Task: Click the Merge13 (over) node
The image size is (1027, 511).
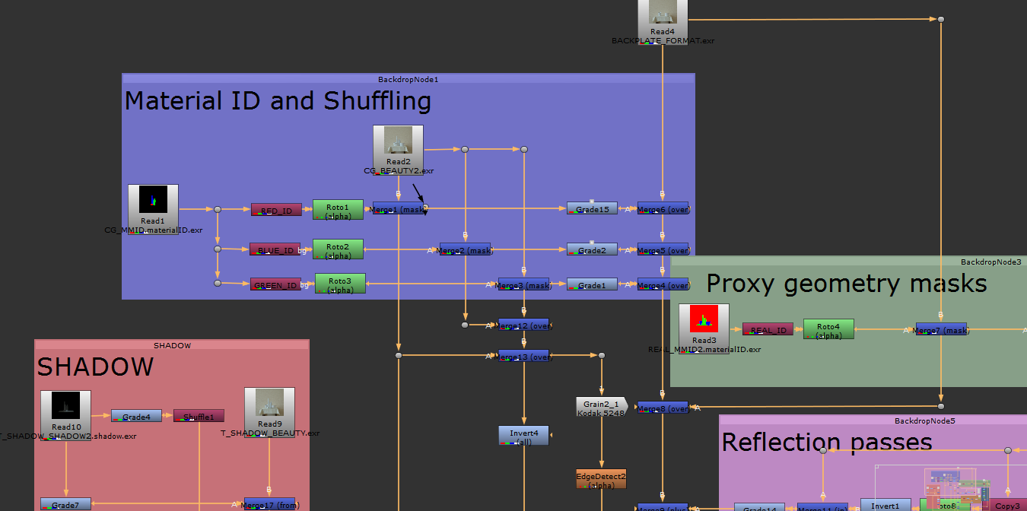Action: tap(523, 356)
